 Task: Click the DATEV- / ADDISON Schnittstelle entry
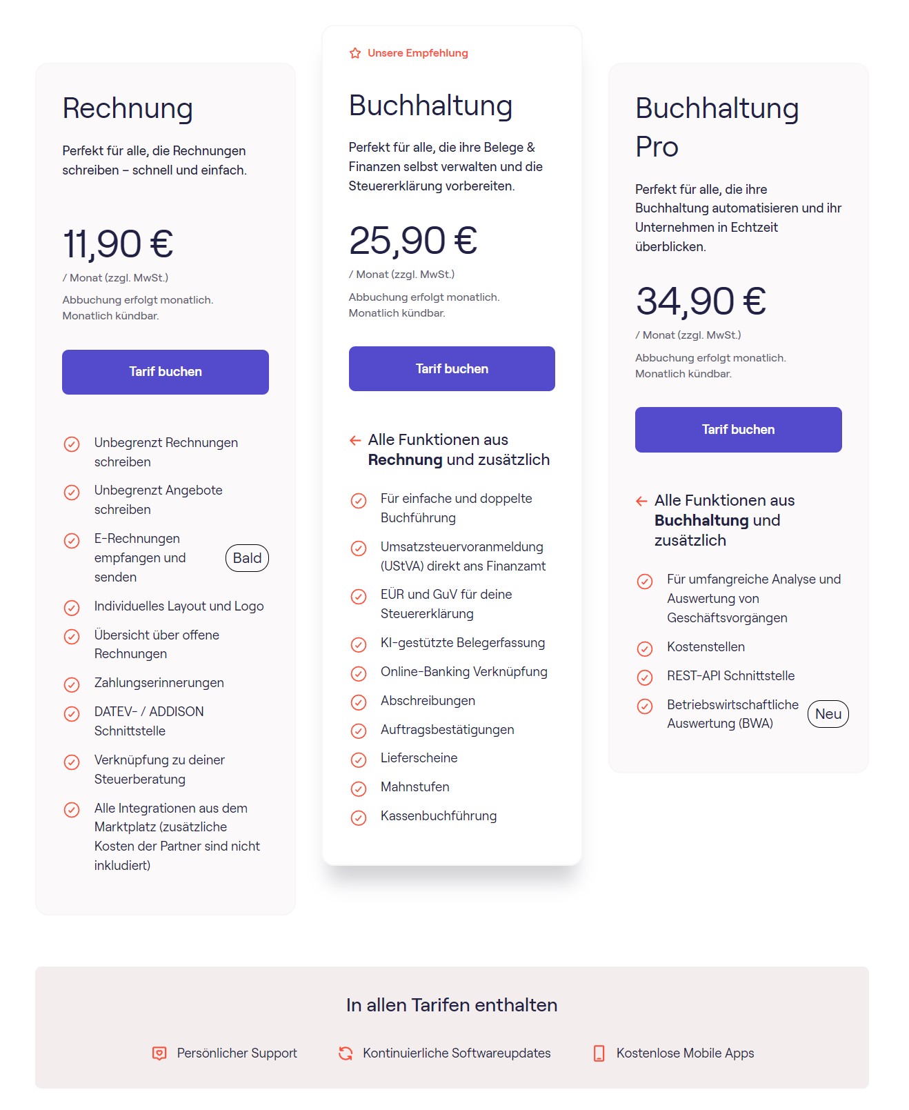(x=149, y=721)
